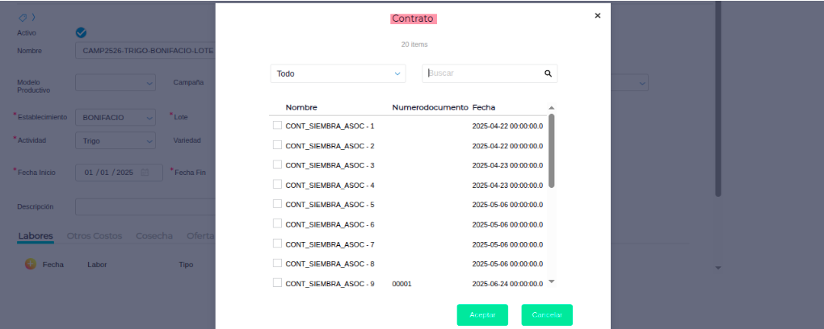Select the CONT_SIEMBRA_ASOC - 5 checkbox
Image resolution: width=824 pixels, height=329 pixels.
tap(277, 204)
